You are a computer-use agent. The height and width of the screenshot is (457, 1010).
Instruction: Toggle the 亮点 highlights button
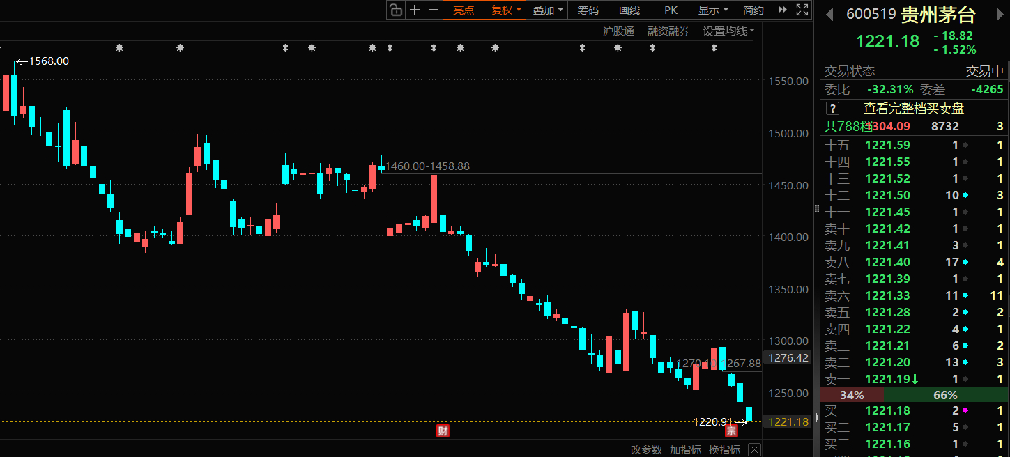tap(464, 10)
